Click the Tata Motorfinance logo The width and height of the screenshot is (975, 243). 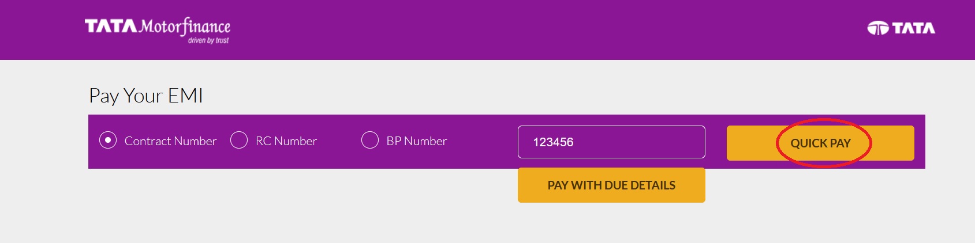pyautogui.click(x=157, y=29)
